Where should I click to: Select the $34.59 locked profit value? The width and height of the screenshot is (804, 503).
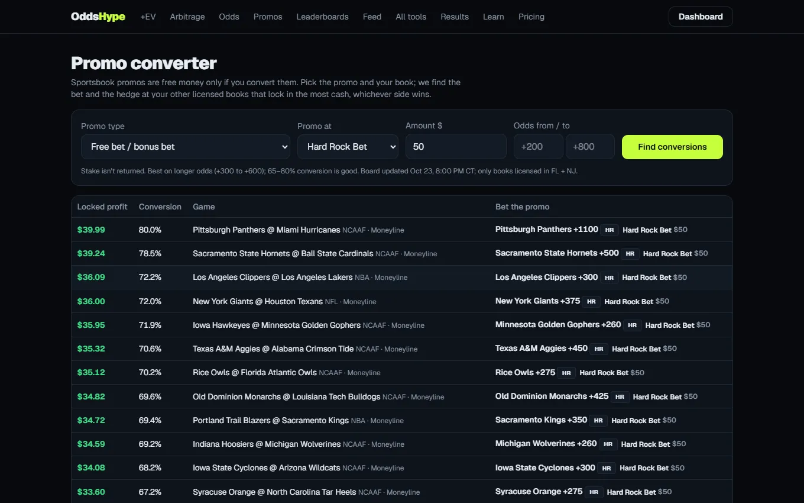(x=91, y=444)
